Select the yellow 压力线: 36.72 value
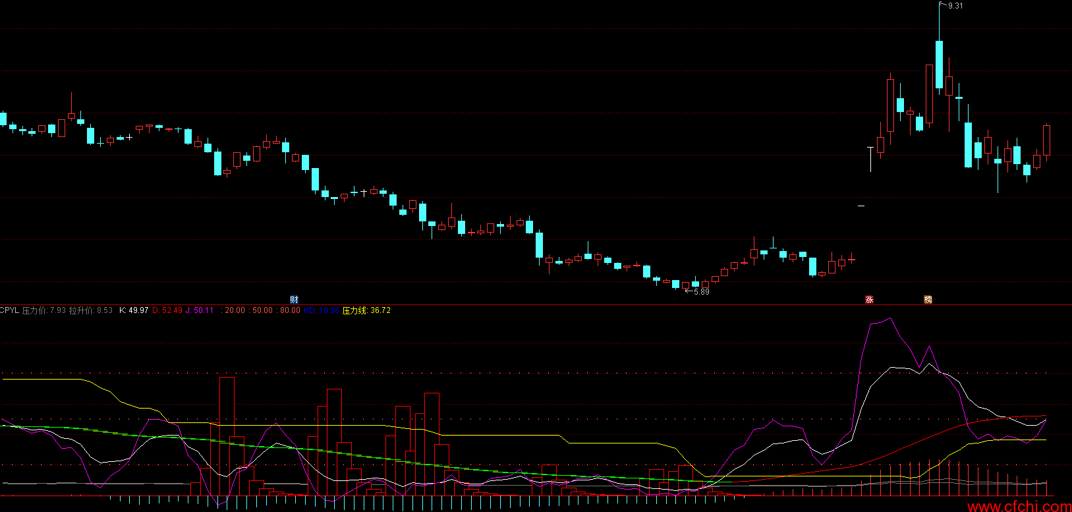Viewport: 1072px width, 512px height. click(366, 310)
